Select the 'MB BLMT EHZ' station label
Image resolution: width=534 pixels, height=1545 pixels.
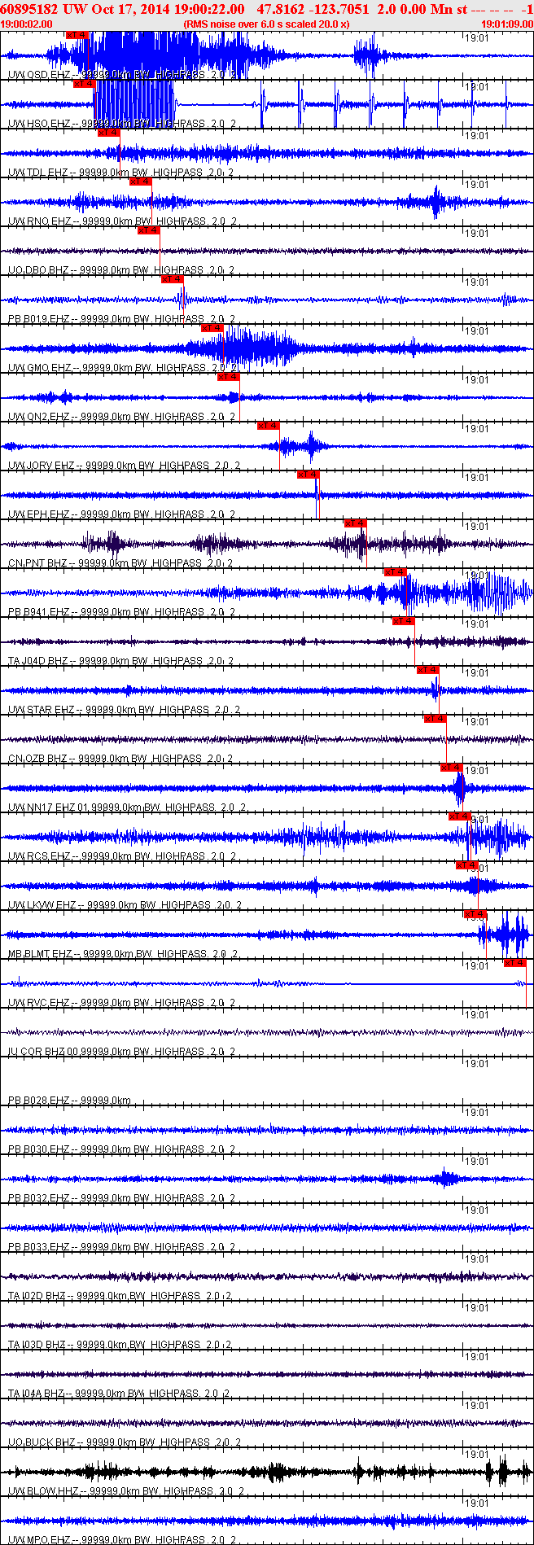pos(40,954)
